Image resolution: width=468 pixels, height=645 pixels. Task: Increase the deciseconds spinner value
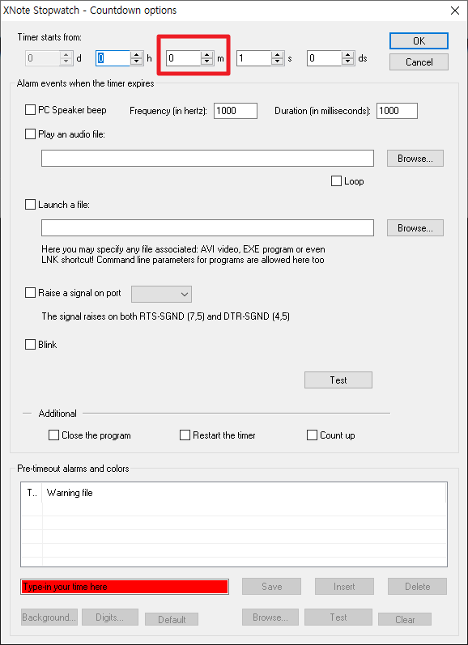click(x=348, y=55)
